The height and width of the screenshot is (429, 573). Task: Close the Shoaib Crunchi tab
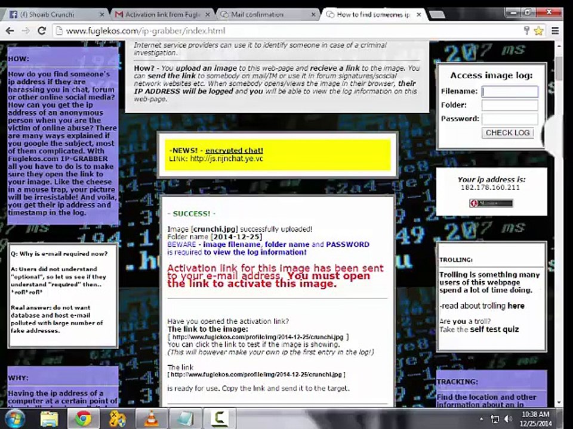point(102,14)
